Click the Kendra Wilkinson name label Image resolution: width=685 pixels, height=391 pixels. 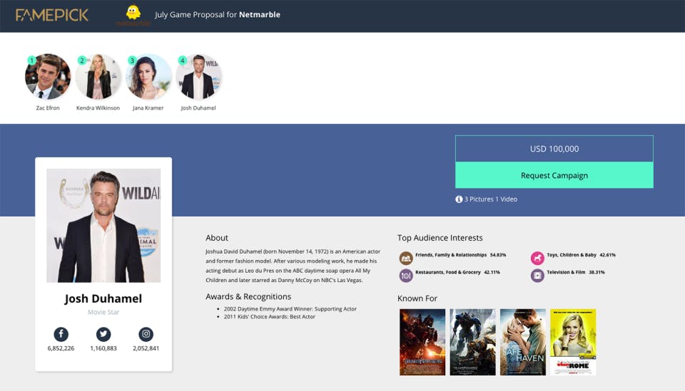click(x=98, y=108)
